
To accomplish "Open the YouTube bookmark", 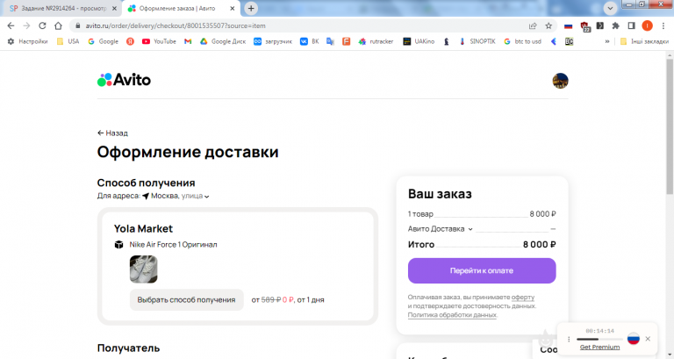I will pyautogui.click(x=159, y=41).
